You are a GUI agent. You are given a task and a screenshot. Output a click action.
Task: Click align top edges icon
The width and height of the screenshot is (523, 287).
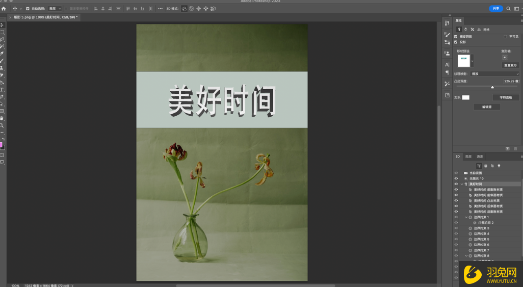coord(128,9)
